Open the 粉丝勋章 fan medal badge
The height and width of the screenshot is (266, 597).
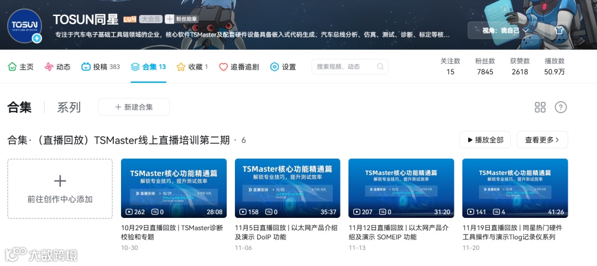click(182, 19)
